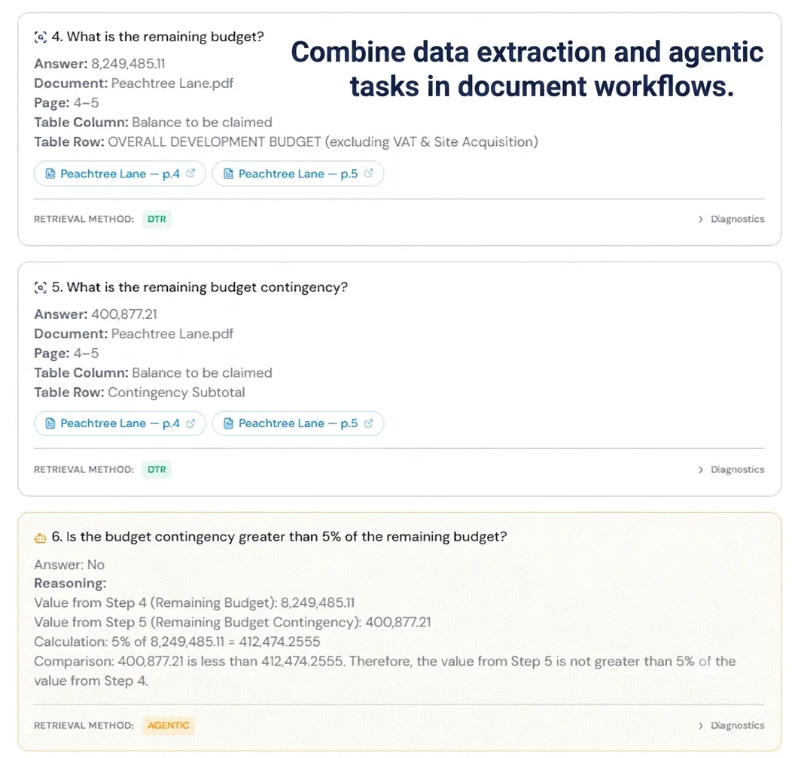Click the agent icon beside question 6

click(40, 538)
